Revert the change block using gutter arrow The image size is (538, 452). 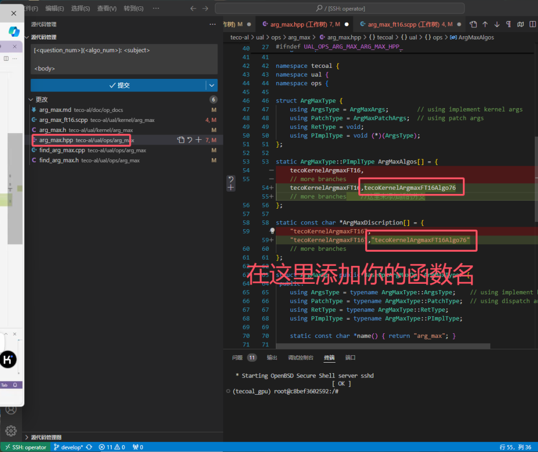pyautogui.click(x=231, y=179)
